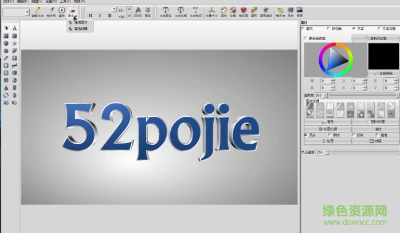Expand the Arrange dropdown arrow
The width and height of the screenshot is (400, 233).
(284, 16)
